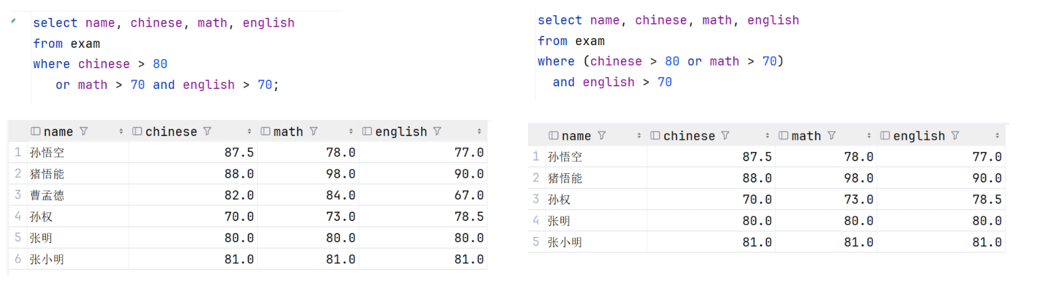Click sort arrows on right table's name column
Screen dimensions: 1050x286
(x=639, y=135)
